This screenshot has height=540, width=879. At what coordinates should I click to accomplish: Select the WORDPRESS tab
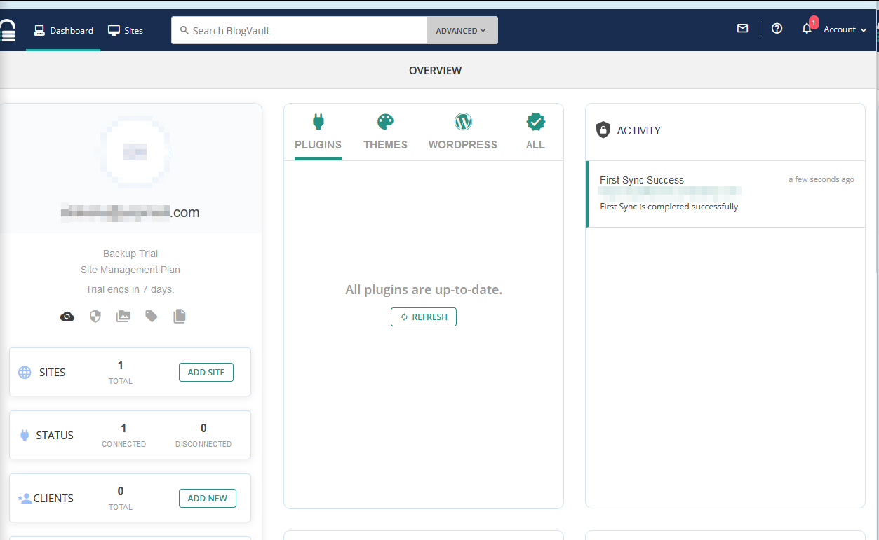tap(463, 132)
